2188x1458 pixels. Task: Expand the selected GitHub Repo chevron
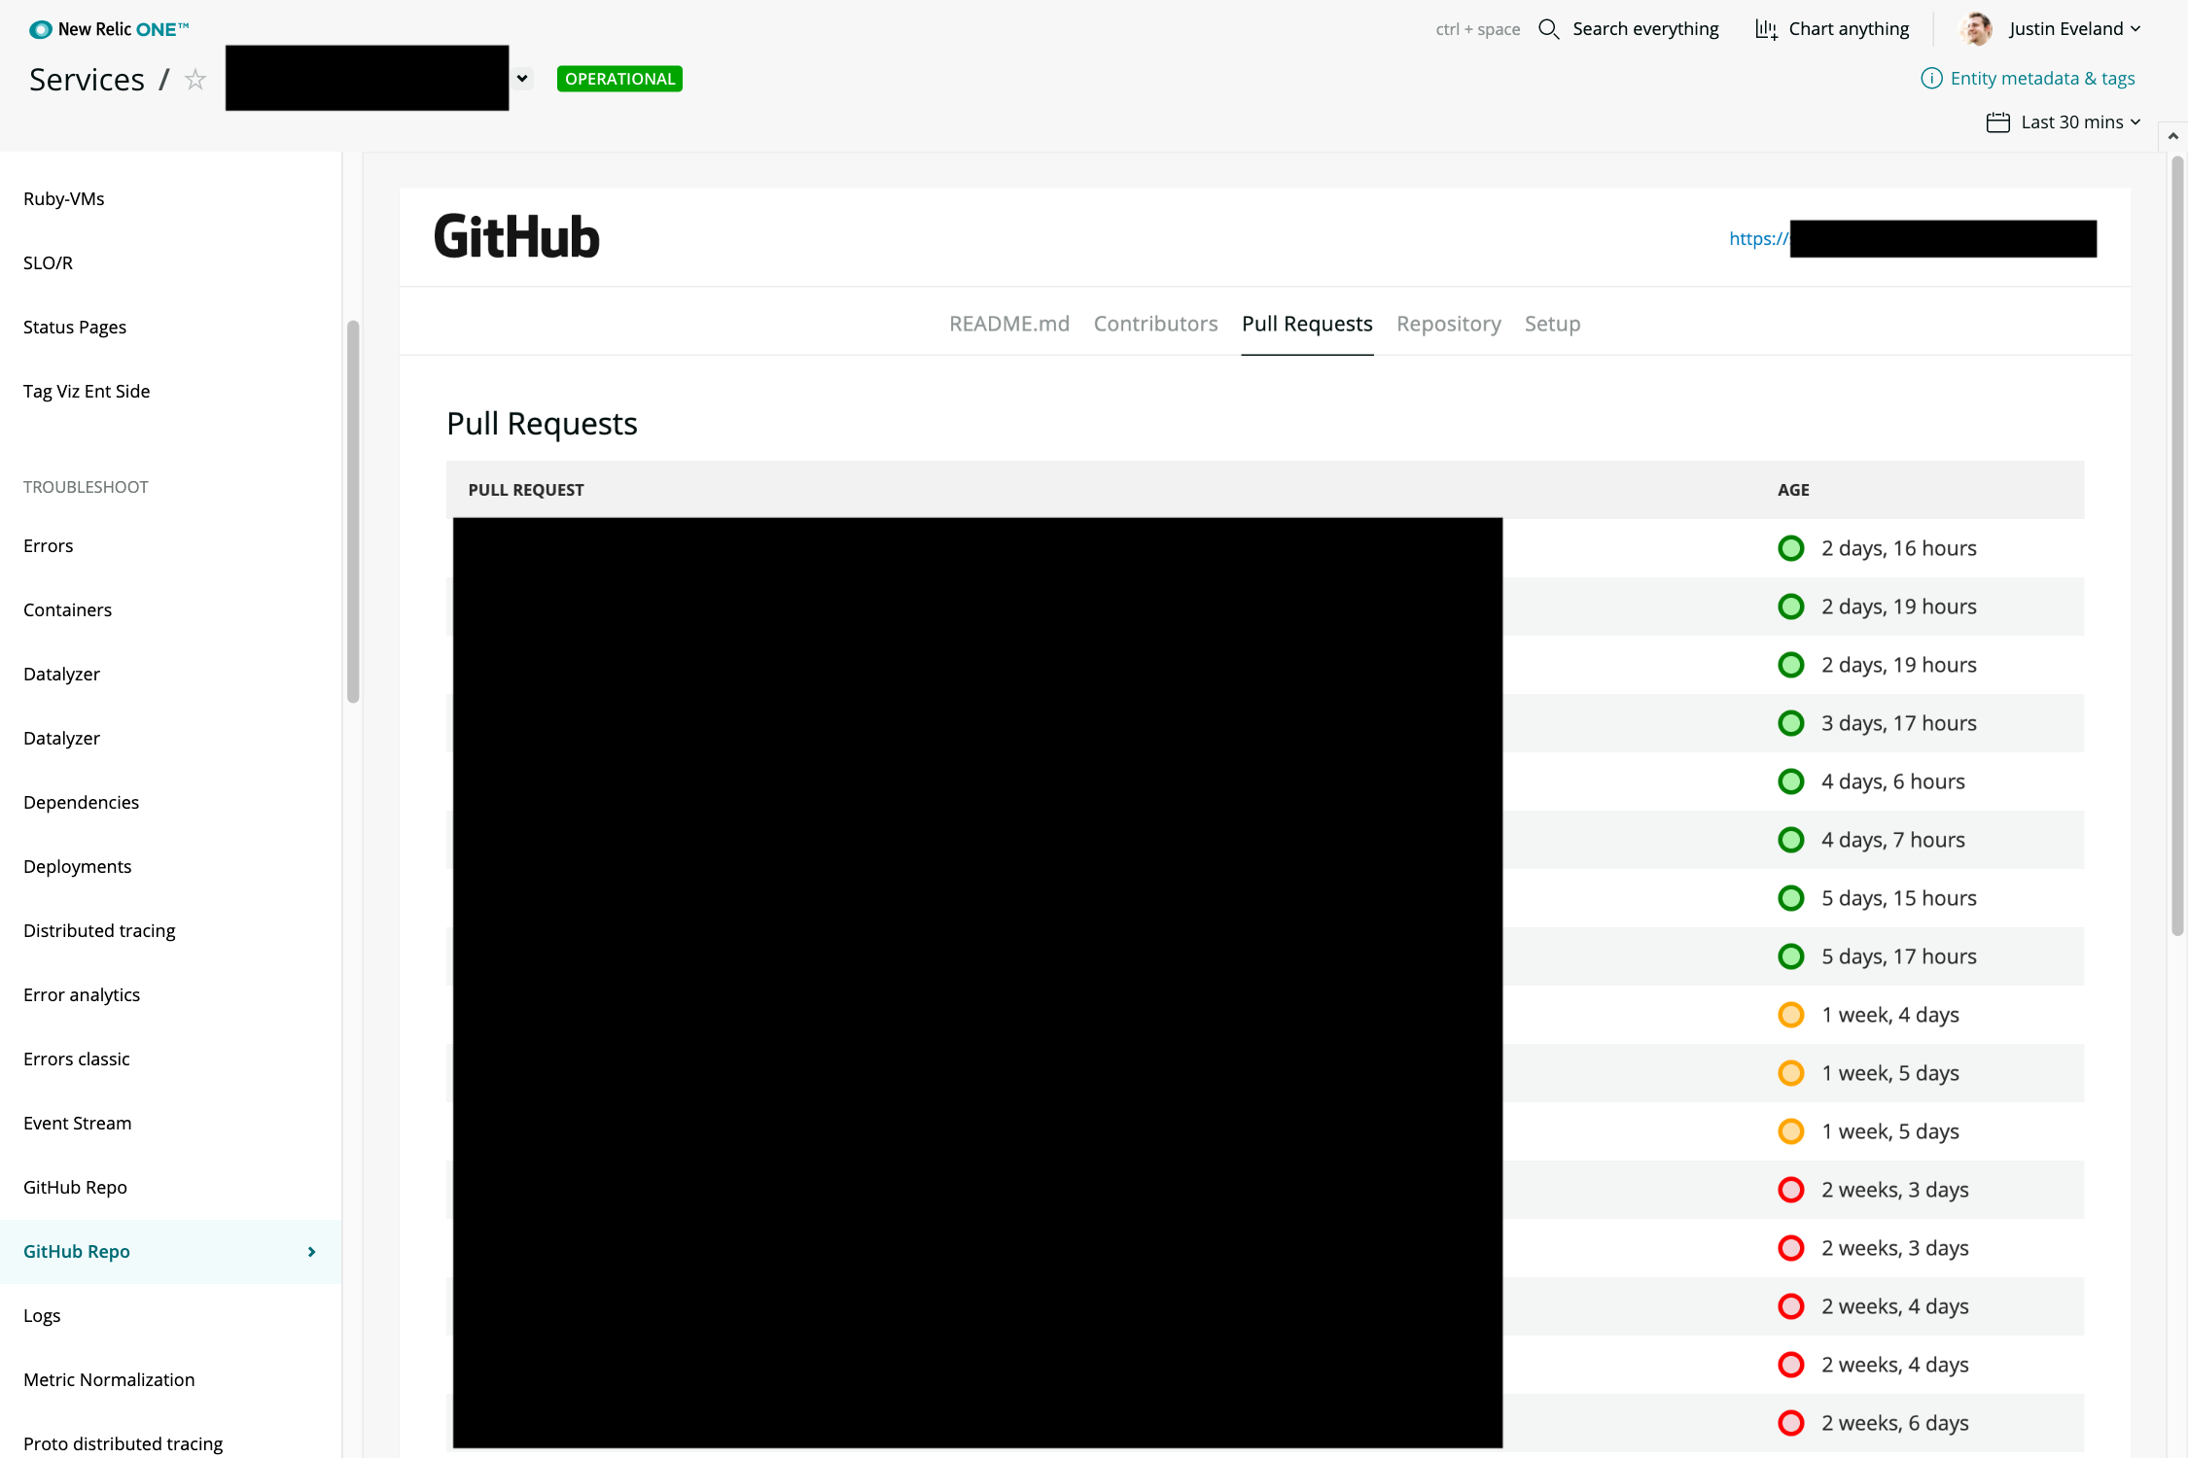[311, 1252]
